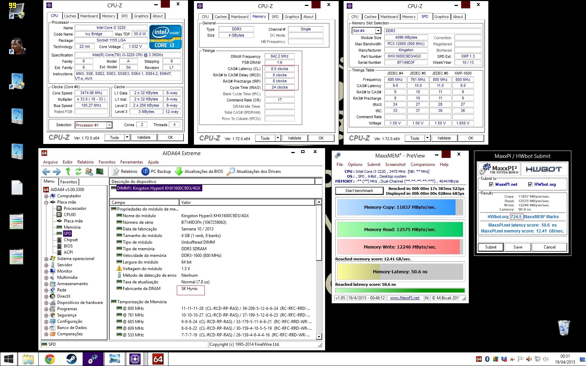Open the Screenshot menu in MaxxMEM
This screenshot has width=586, height=366.
395,165
